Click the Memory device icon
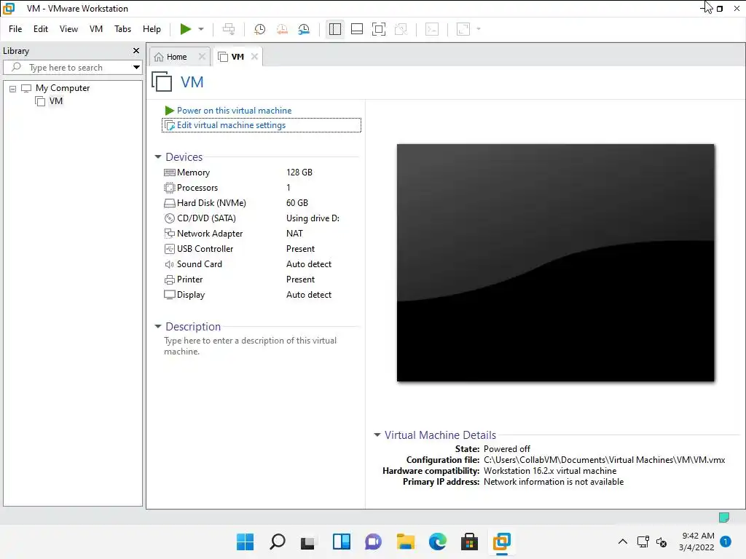This screenshot has width=746, height=559. [169, 173]
